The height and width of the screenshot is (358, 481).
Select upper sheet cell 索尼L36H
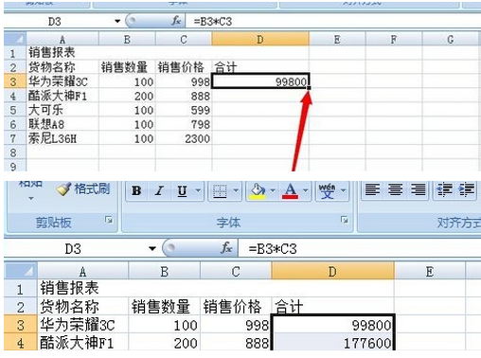click(x=62, y=138)
